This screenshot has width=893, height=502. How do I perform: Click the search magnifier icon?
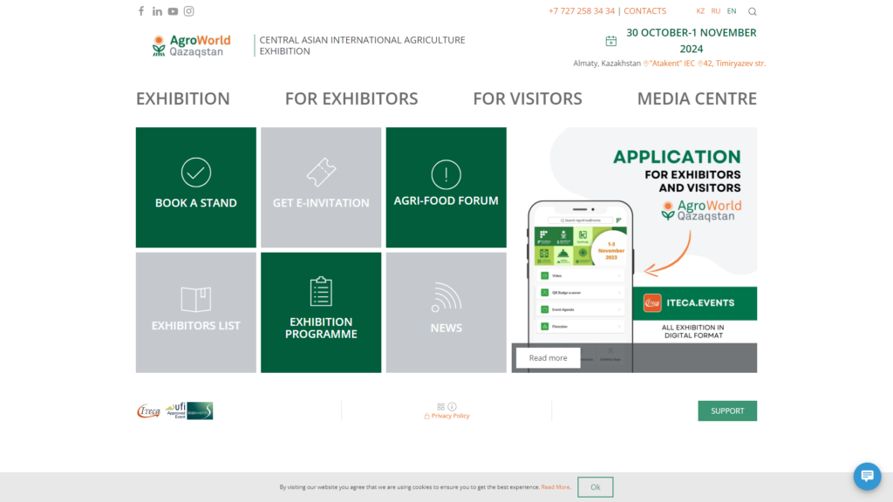[753, 11]
